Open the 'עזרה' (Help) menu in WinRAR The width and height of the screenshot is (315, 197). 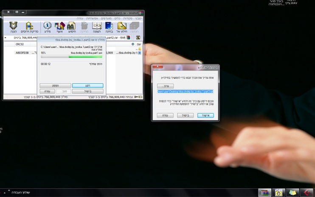(x=80, y=19)
